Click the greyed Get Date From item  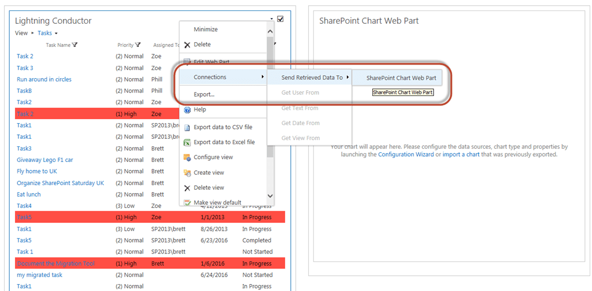tap(301, 123)
